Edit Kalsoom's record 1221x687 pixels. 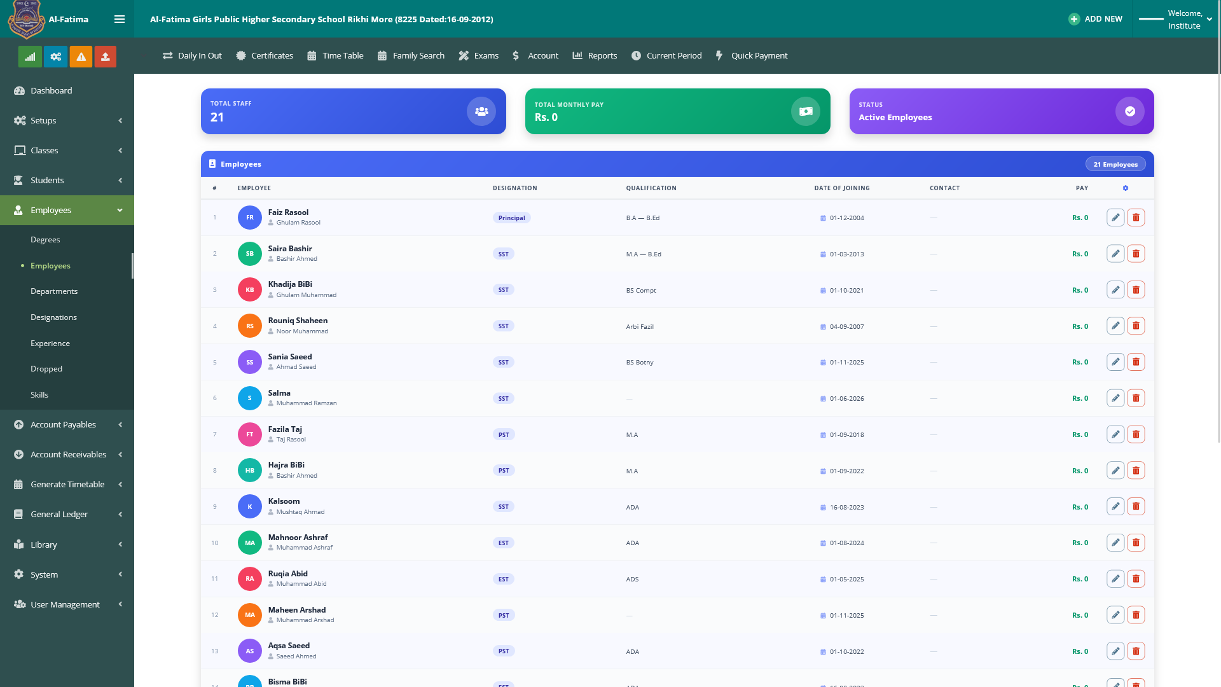click(1115, 507)
